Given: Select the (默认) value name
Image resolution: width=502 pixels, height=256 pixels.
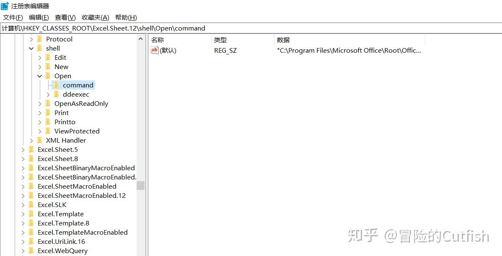Looking at the screenshot, I should coord(168,51).
